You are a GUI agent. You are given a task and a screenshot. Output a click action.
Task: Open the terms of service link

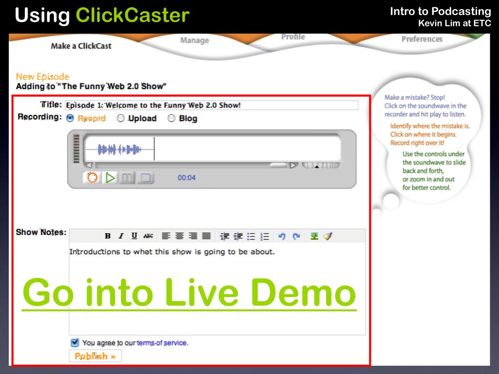coord(162,343)
